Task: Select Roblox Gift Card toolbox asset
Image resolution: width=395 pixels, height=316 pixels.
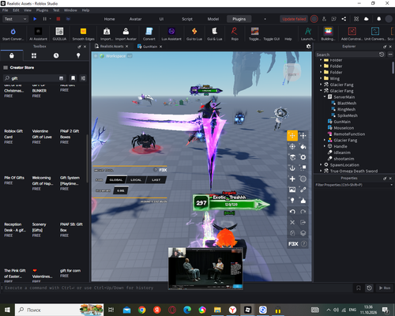Action: click(13, 137)
